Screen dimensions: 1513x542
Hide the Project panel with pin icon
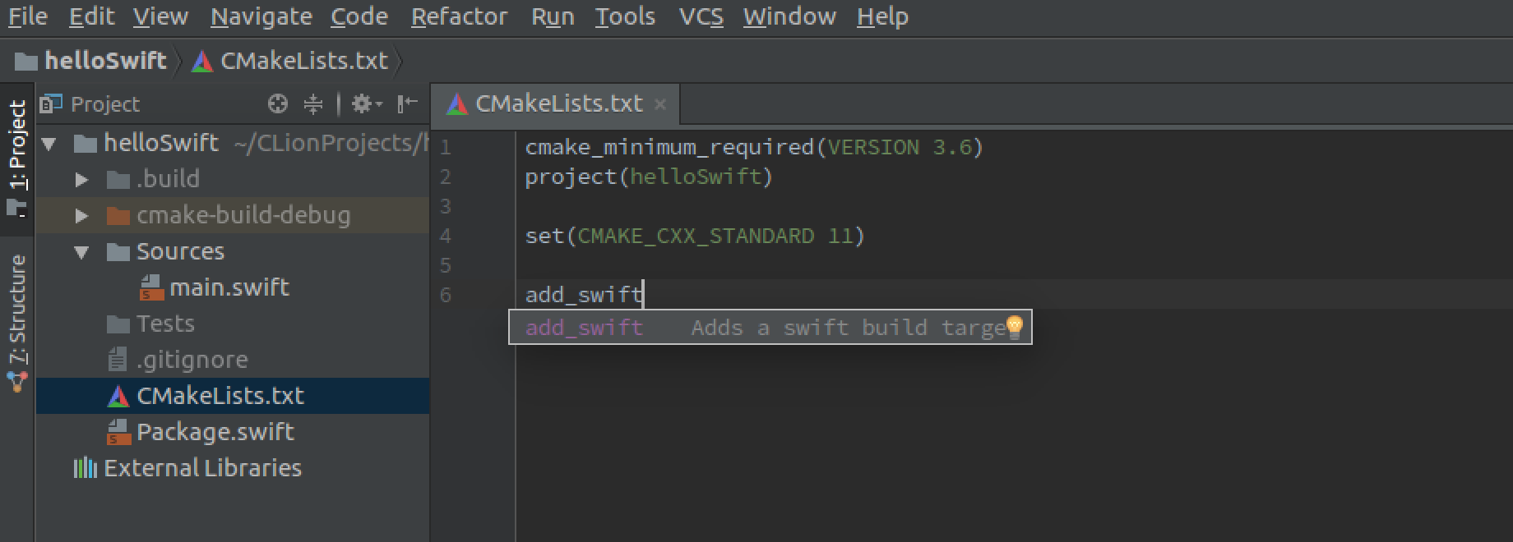(x=408, y=104)
